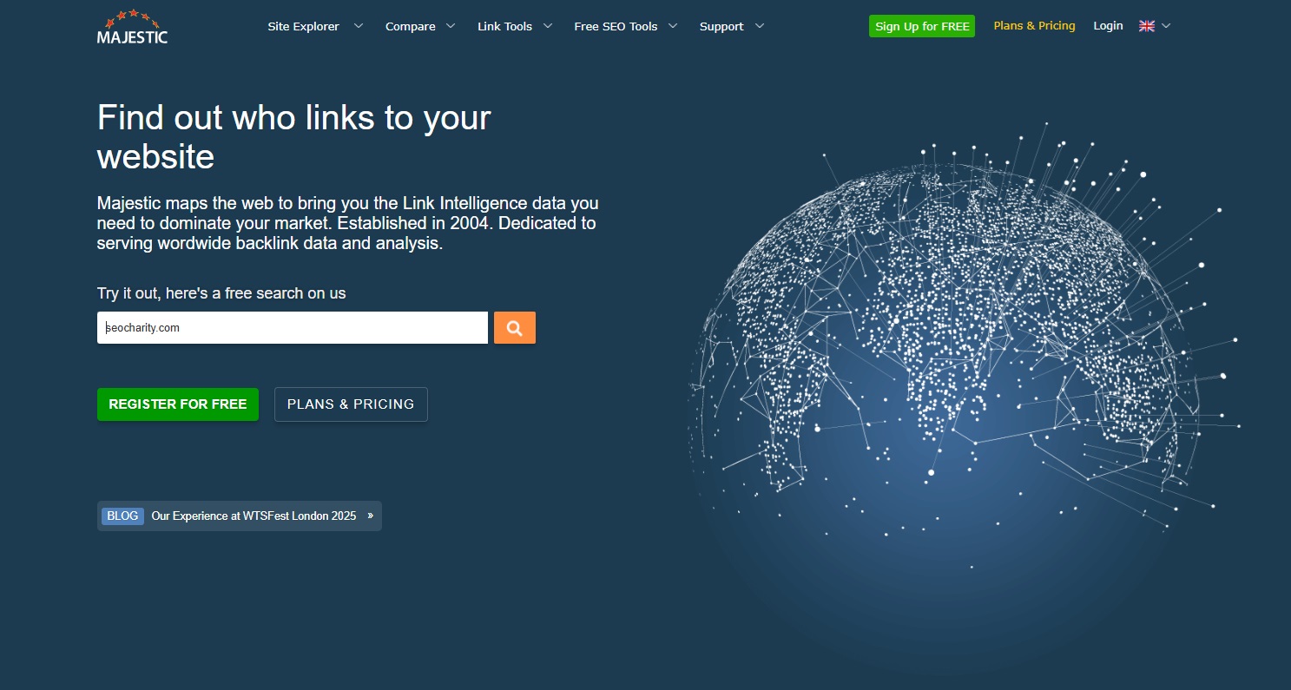Expand the chevron next to Link Tools
Screen dimensions: 1291x690
(548, 26)
